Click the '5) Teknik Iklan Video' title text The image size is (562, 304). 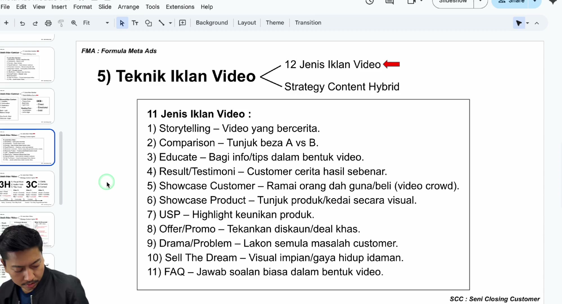[176, 76]
